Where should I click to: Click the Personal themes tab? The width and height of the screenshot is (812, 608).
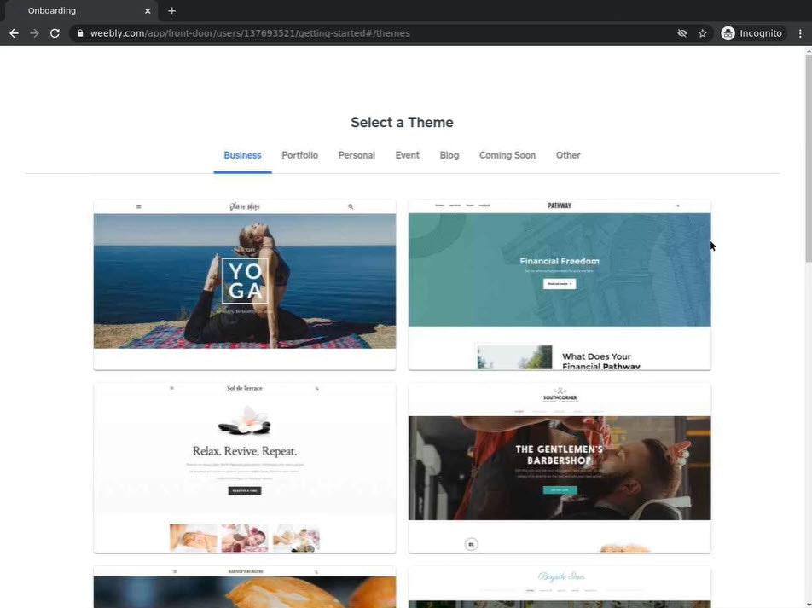coord(356,154)
